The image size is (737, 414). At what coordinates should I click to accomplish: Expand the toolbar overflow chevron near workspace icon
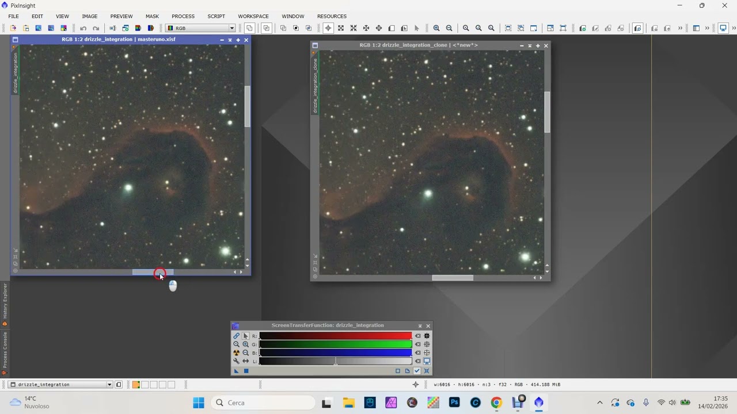(707, 28)
